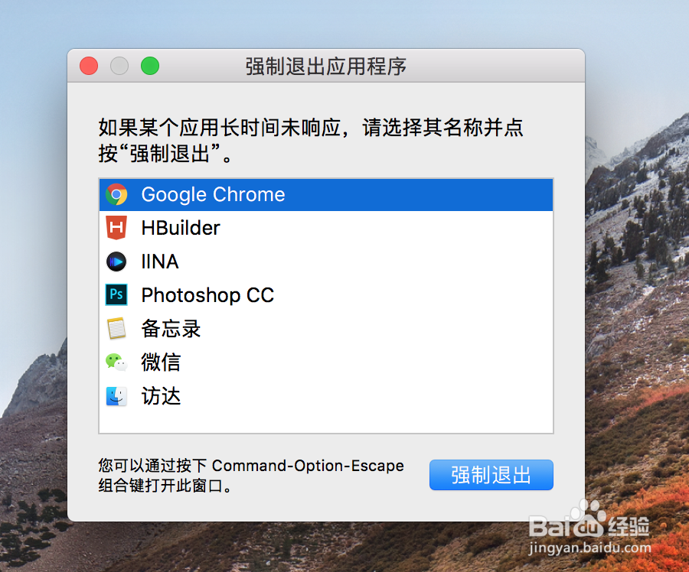Image resolution: width=689 pixels, height=572 pixels.
Task: Select 微信 in the application list
Action: [161, 362]
